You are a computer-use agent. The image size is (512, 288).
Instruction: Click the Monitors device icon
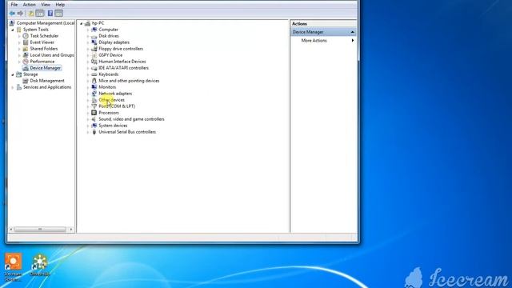point(94,87)
